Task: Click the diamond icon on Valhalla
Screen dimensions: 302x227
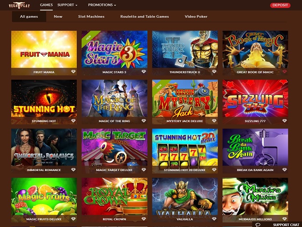Action: (x=214, y=219)
